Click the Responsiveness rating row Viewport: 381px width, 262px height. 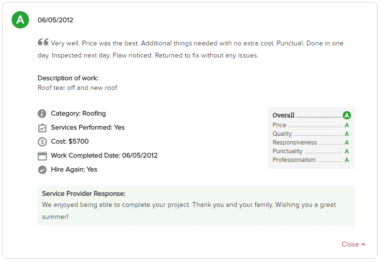(311, 143)
